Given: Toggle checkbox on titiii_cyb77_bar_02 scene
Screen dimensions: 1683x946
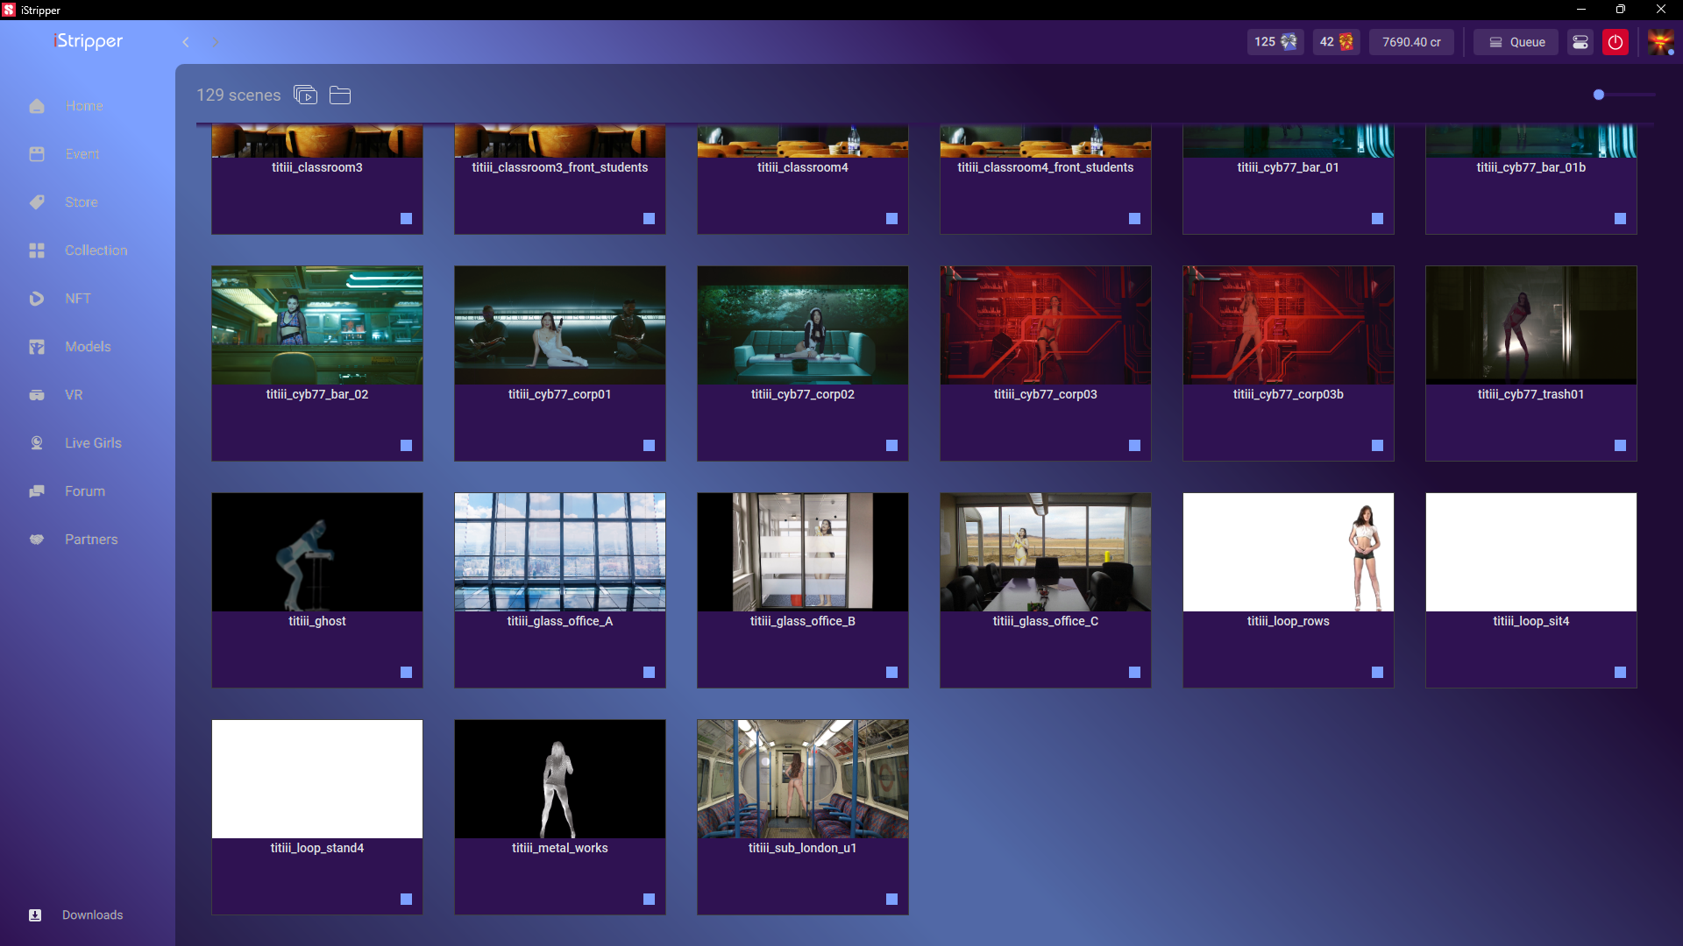Looking at the screenshot, I should [406, 446].
